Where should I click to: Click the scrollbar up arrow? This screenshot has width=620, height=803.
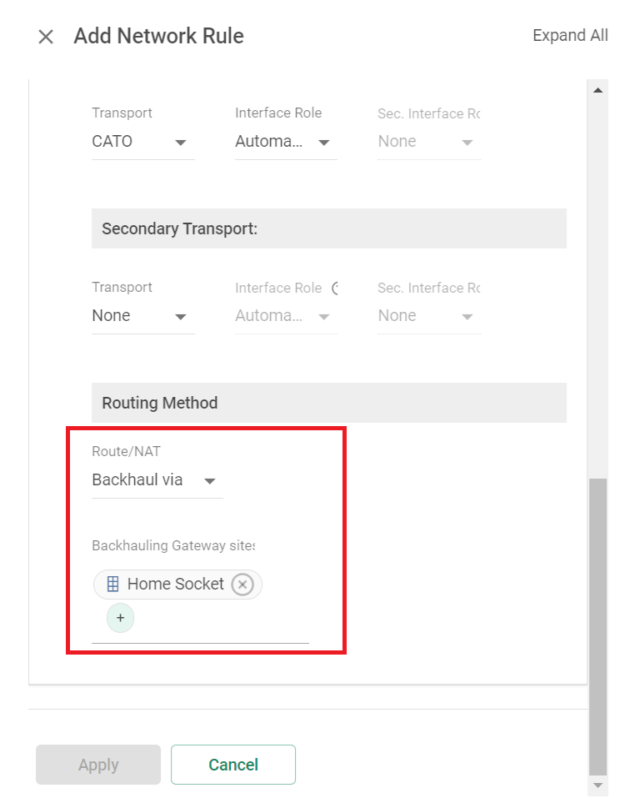tap(597, 90)
